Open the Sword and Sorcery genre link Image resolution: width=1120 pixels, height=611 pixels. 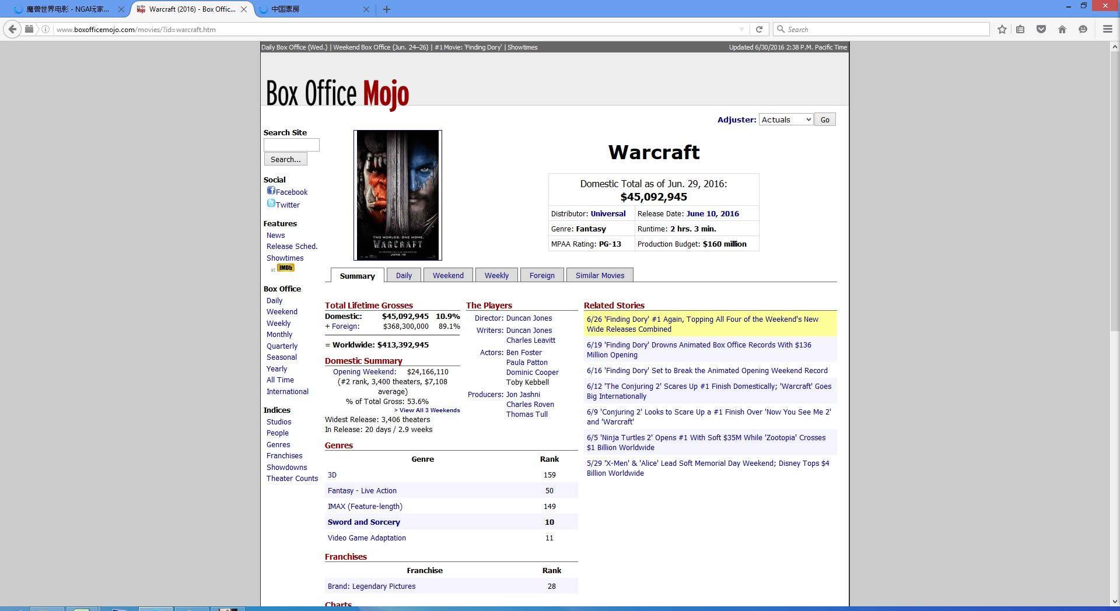[x=363, y=522]
